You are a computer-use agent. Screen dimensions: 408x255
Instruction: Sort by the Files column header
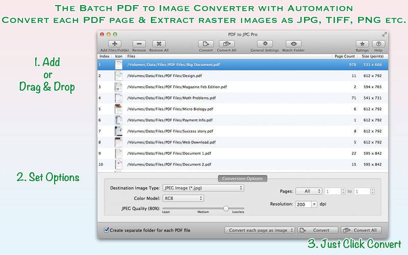[228, 56]
